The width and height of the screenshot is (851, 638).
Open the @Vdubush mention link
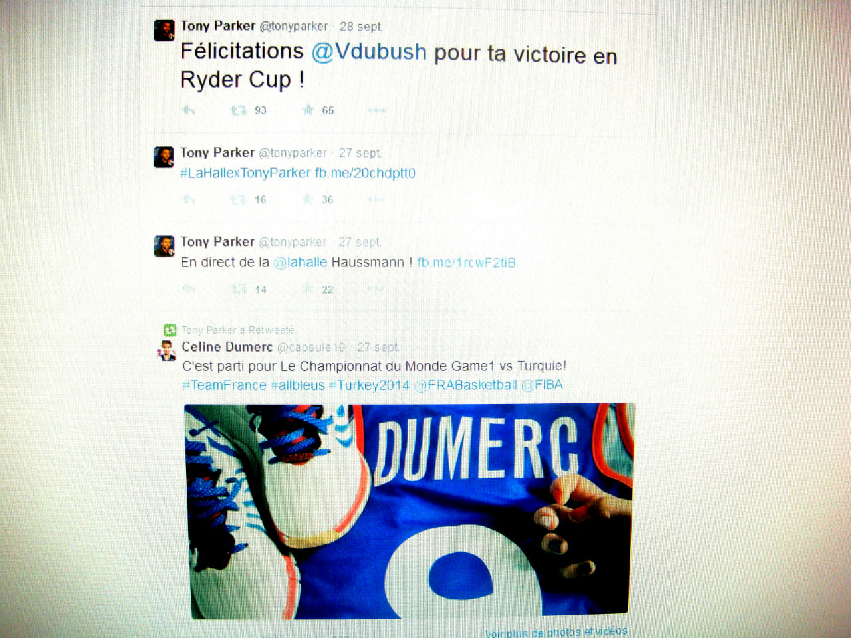[x=369, y=52]
